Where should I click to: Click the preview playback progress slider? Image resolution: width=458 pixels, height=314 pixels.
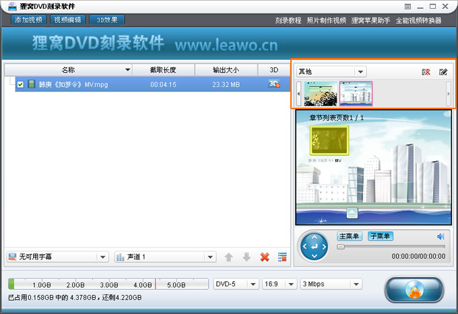[391, 247]
